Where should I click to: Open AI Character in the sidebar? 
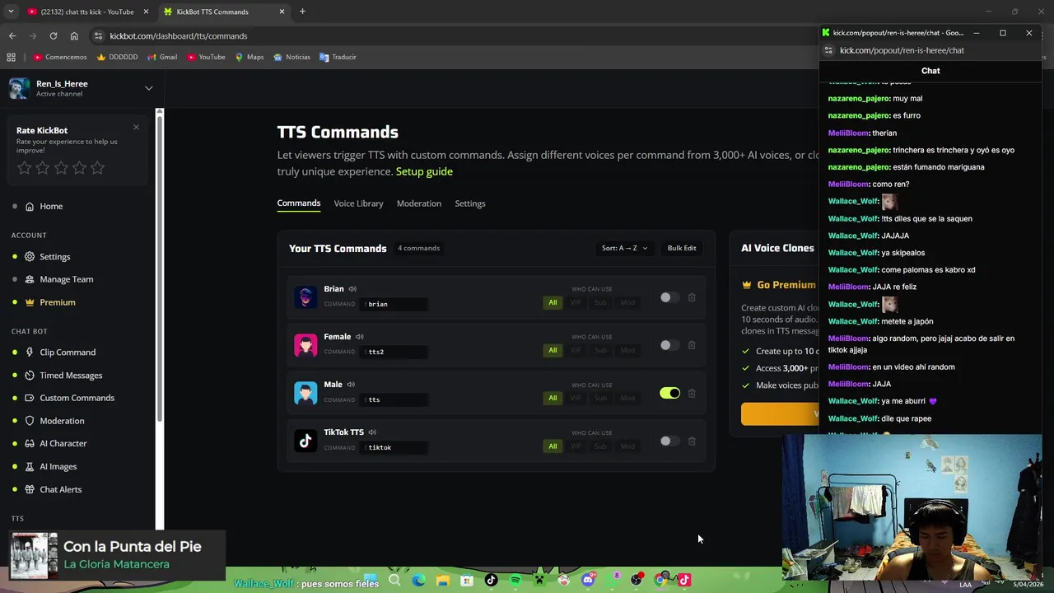[63, 443]
